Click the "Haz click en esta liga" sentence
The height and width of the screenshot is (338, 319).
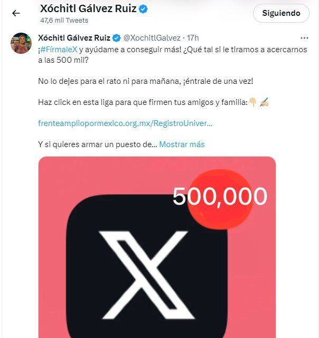click(143, 102)
